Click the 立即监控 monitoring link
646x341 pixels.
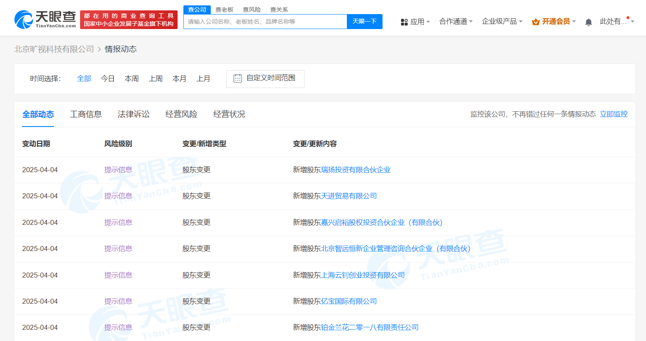(x=614, y=114)
